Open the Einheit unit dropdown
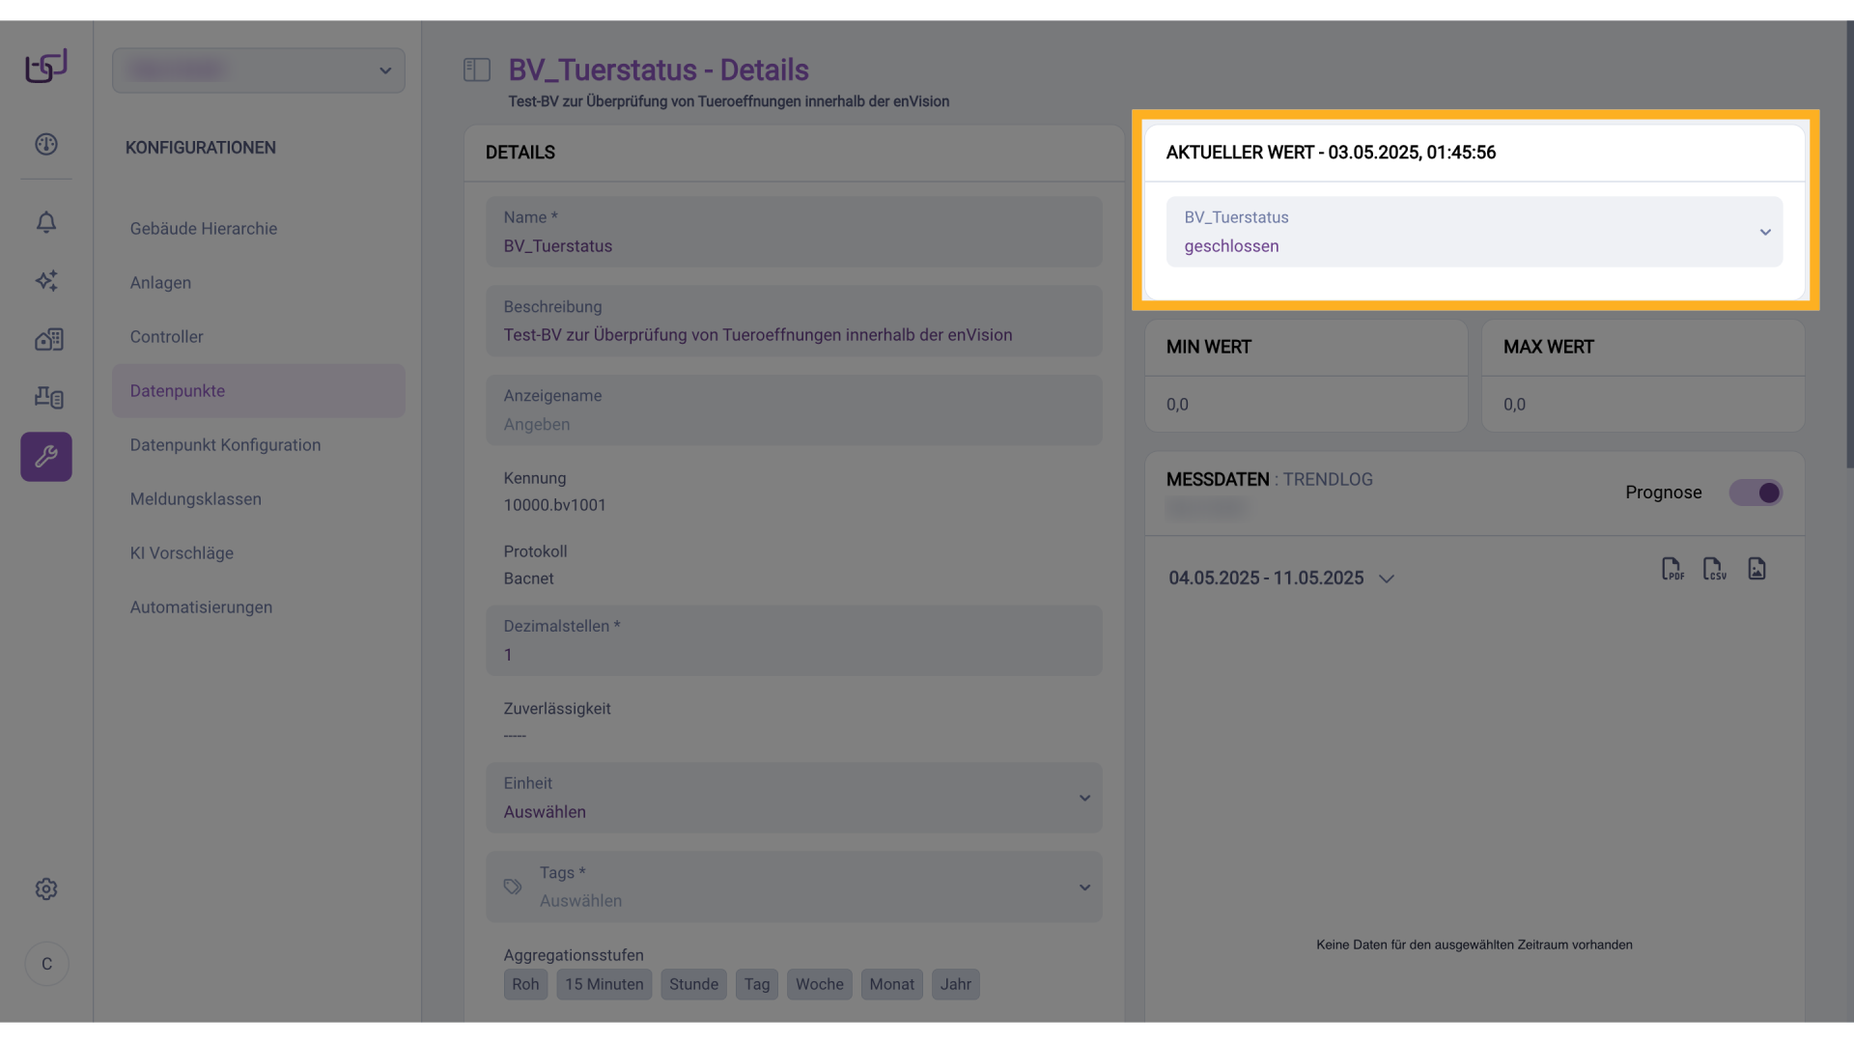 coord(794,799)
